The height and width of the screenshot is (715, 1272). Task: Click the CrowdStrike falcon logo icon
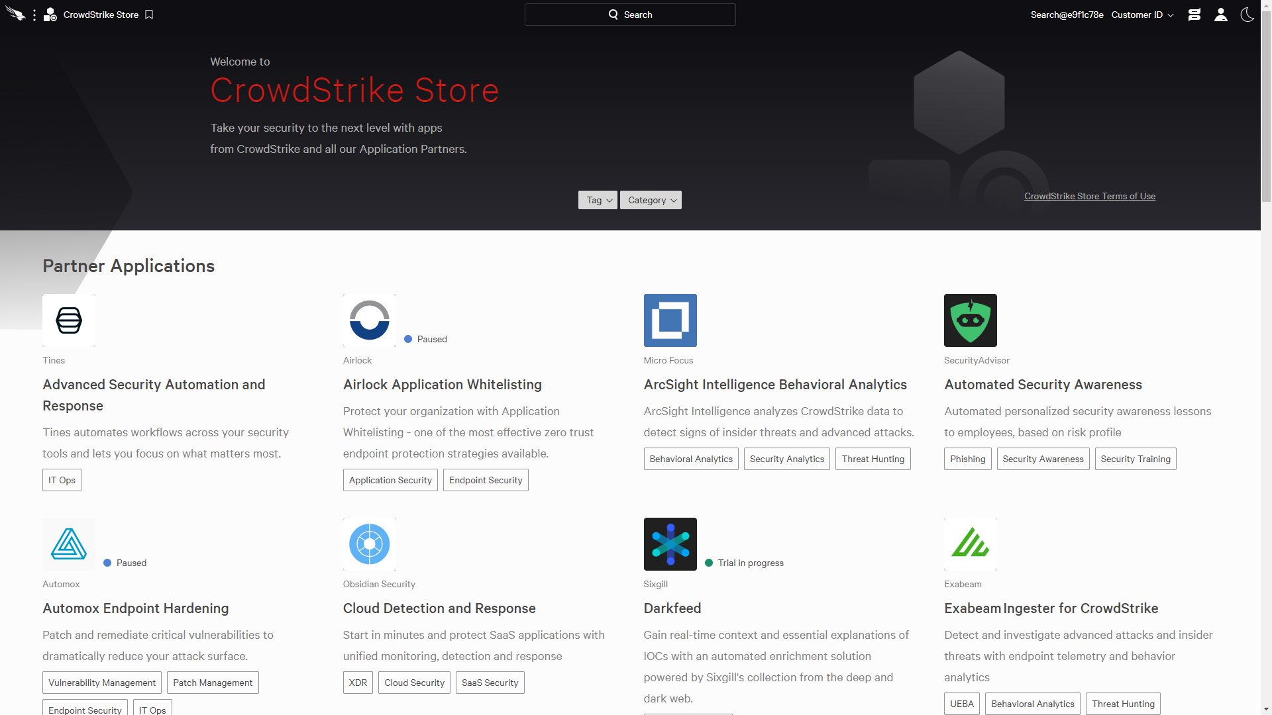pos(15,14)
